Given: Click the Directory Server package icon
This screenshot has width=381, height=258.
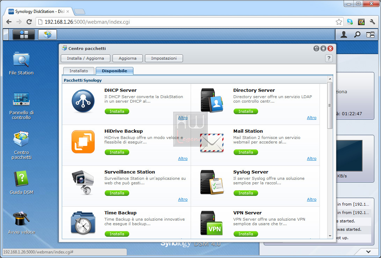Looking at the screenshot, I should [x=212, y=100].
